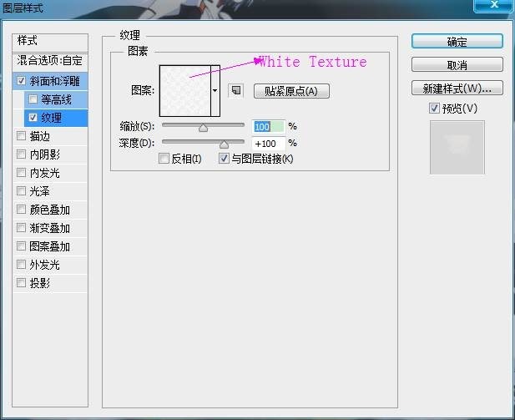The height and width of the screenshot is (420, 515).
Task: Enable 光泽 checkbox
Action: (x=22, y=191)
